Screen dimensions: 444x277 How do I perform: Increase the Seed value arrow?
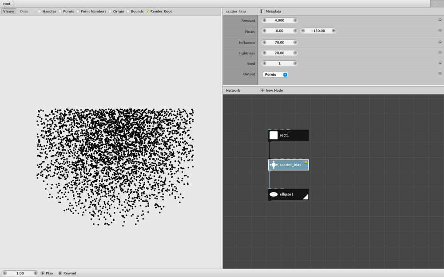pyautogui.click(x=295, y=63)
